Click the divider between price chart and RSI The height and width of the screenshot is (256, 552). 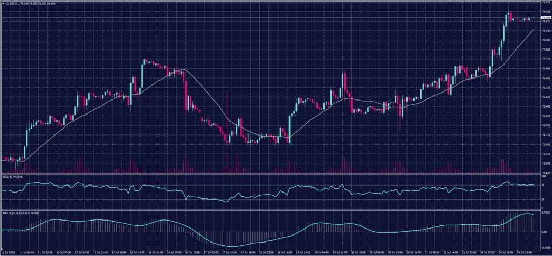[270, 174]
